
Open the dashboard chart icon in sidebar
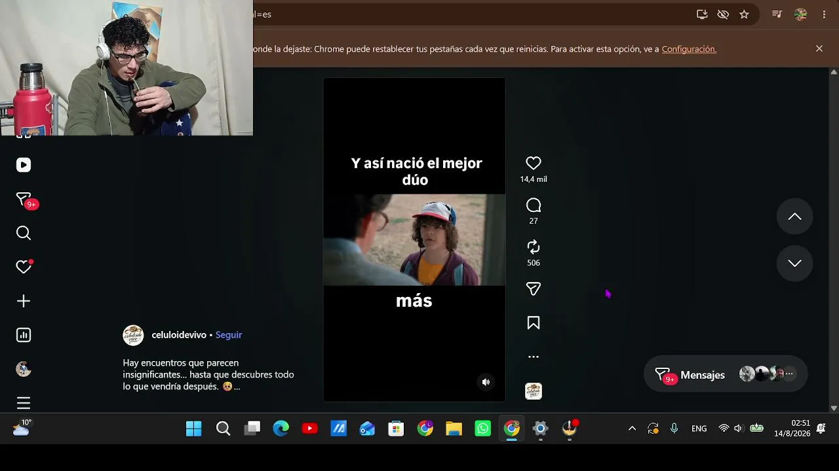coord(24,335)
